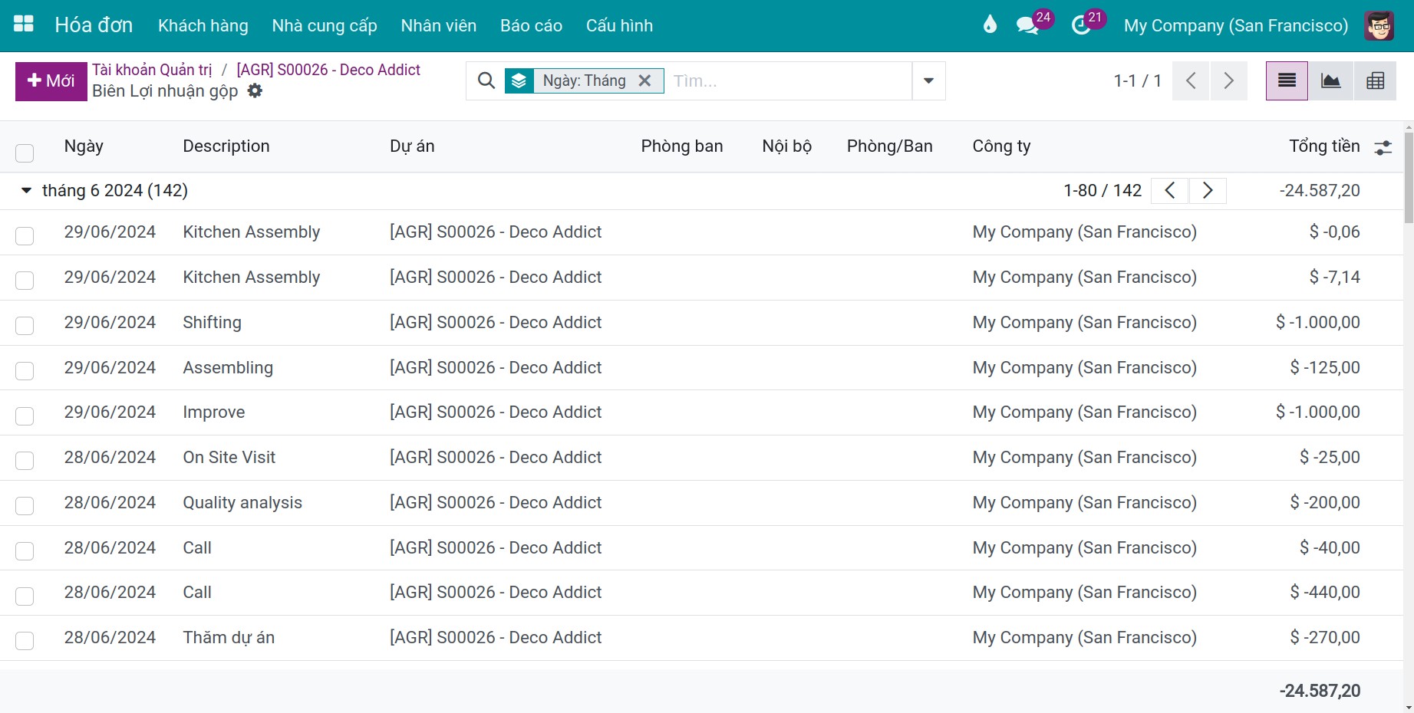Screen dimensions: 1414x713
Task: Click the group-by layers icon in filter
Action: pos(519,80)
